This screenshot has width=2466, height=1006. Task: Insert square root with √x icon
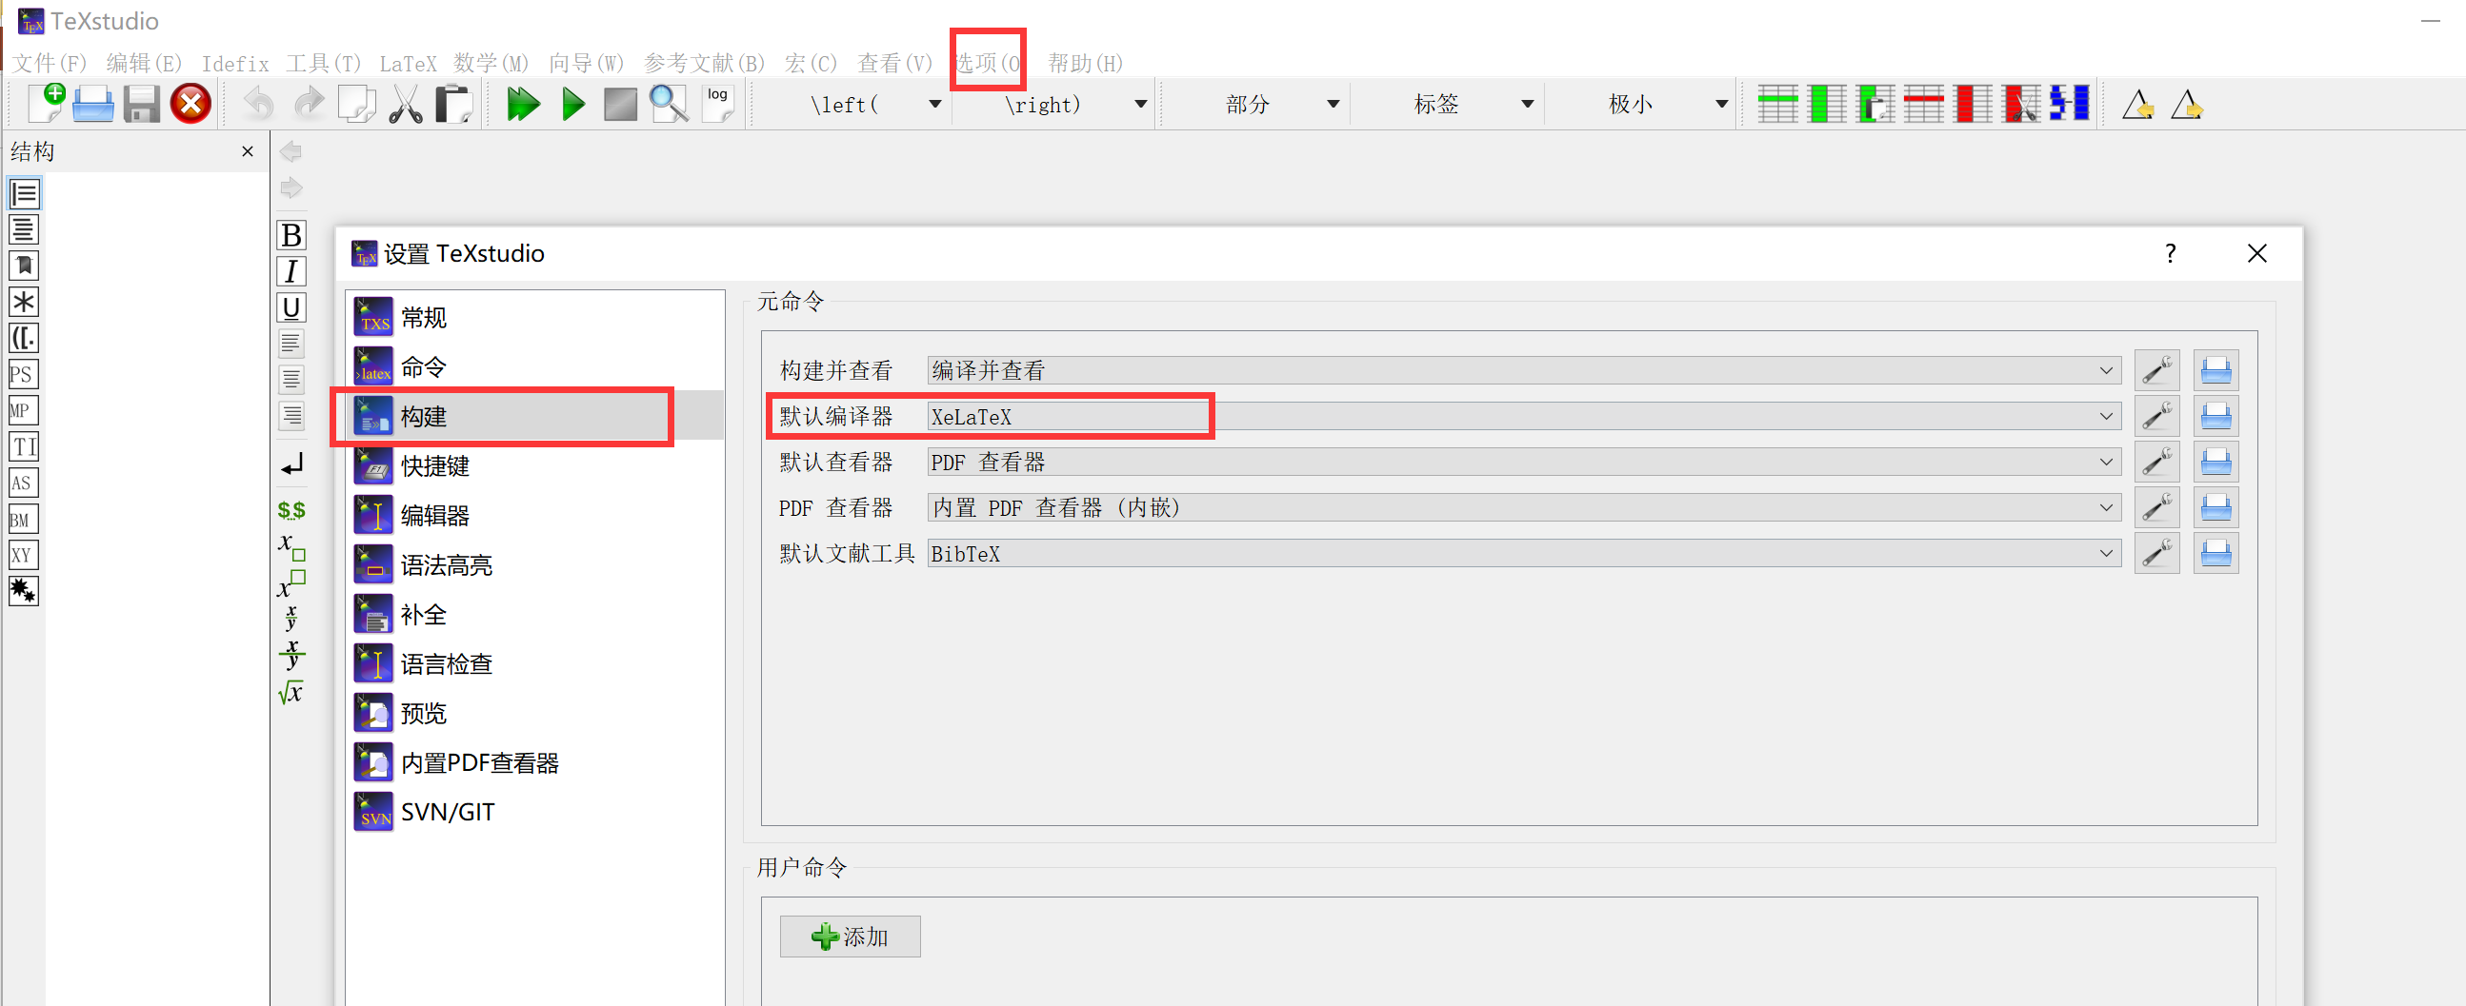(291, 692)
